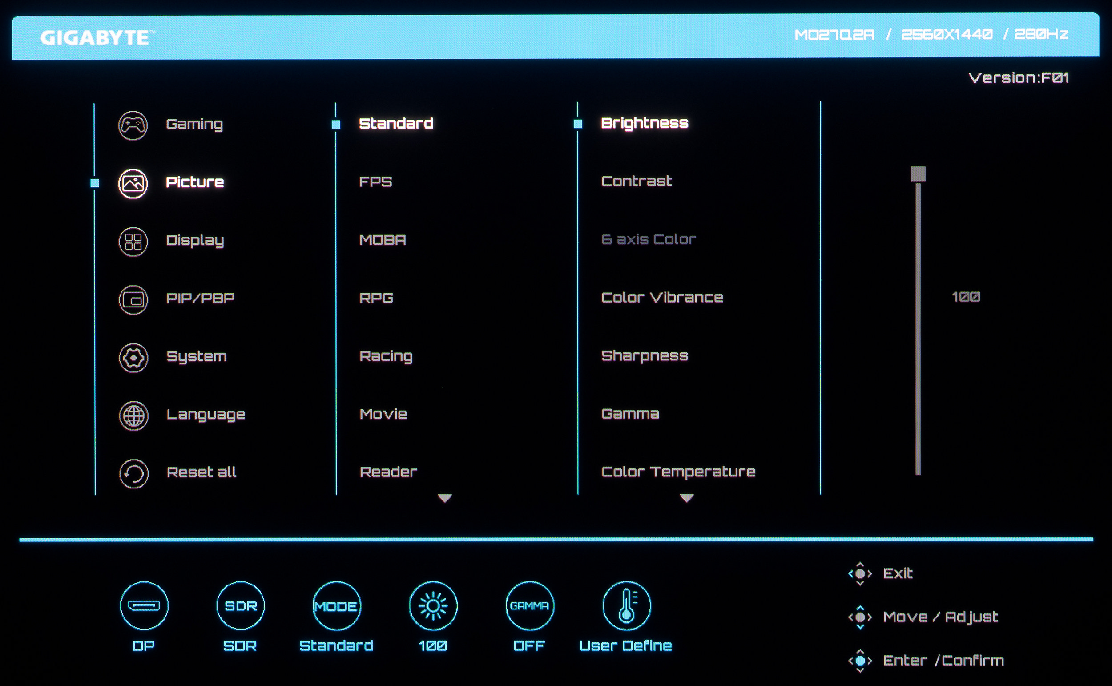Select the PIP/PBP icon

tap(133, 299)
